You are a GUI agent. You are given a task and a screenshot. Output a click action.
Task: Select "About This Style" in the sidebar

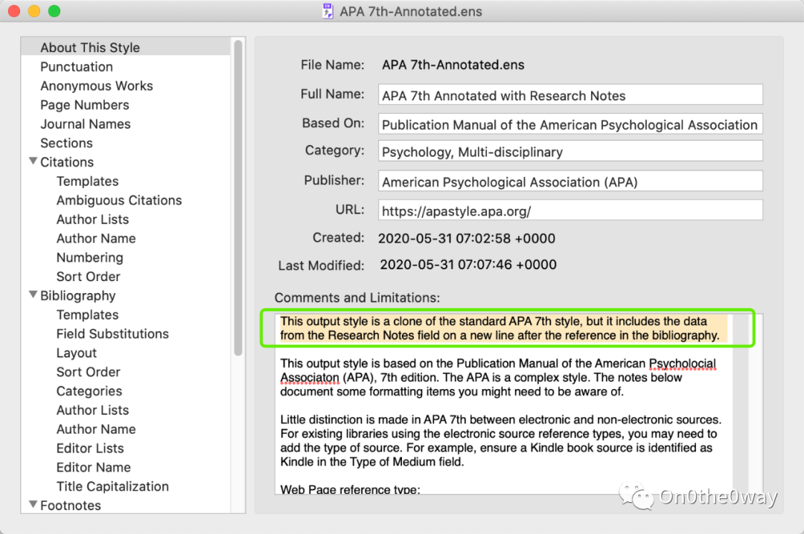tap(89, 47)
